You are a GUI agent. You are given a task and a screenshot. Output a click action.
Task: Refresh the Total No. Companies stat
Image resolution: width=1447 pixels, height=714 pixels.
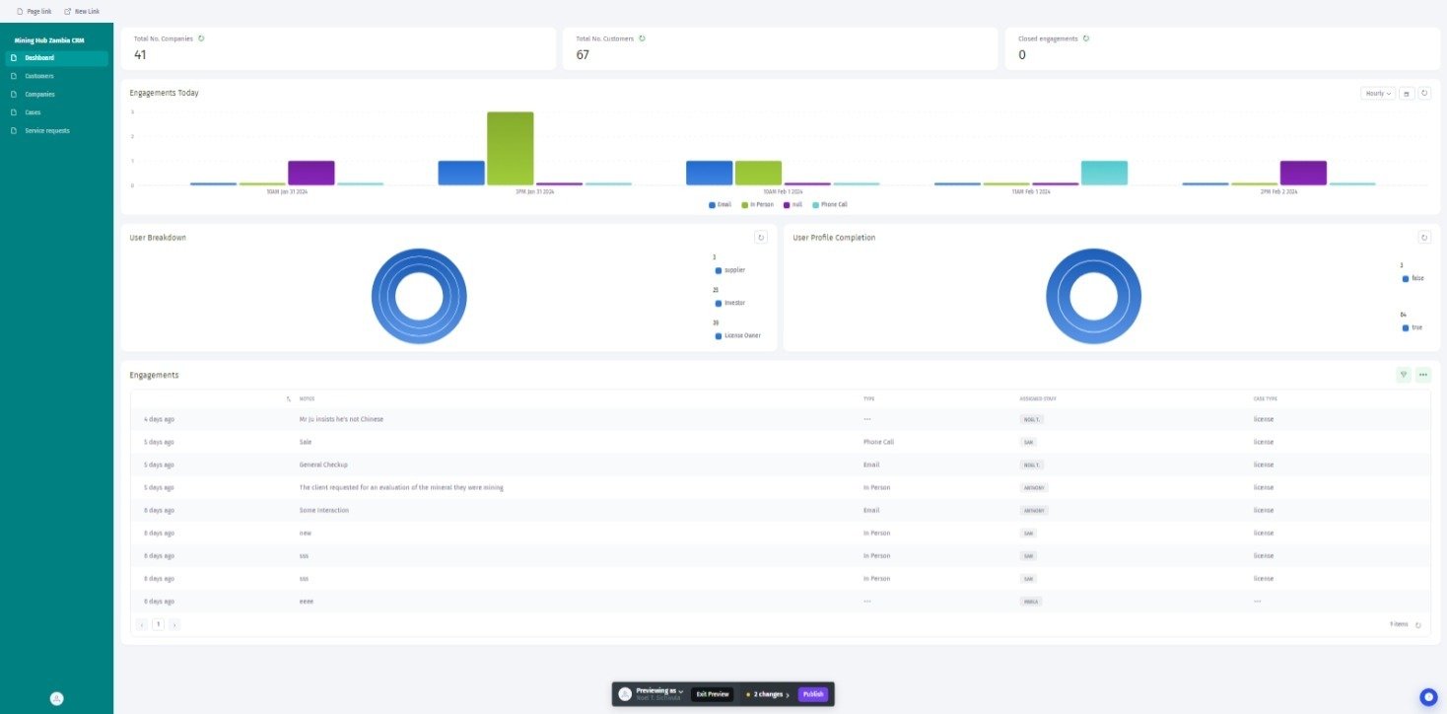(x=201, y=38)
